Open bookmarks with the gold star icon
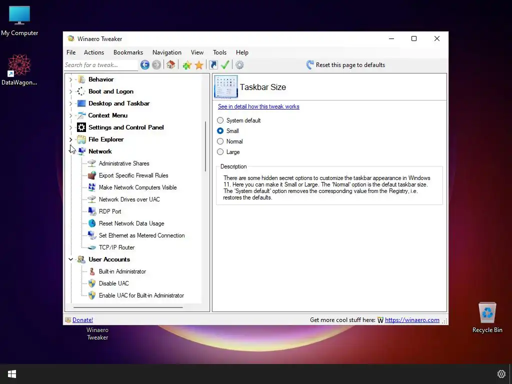Image resolution: width=512 pixels, height=384 pixels. [x=199, y=65]
